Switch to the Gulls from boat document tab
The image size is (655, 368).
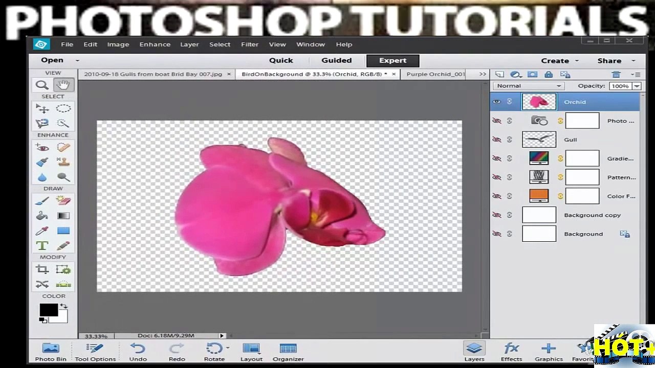pyautogui.click(x=153, y=74)
